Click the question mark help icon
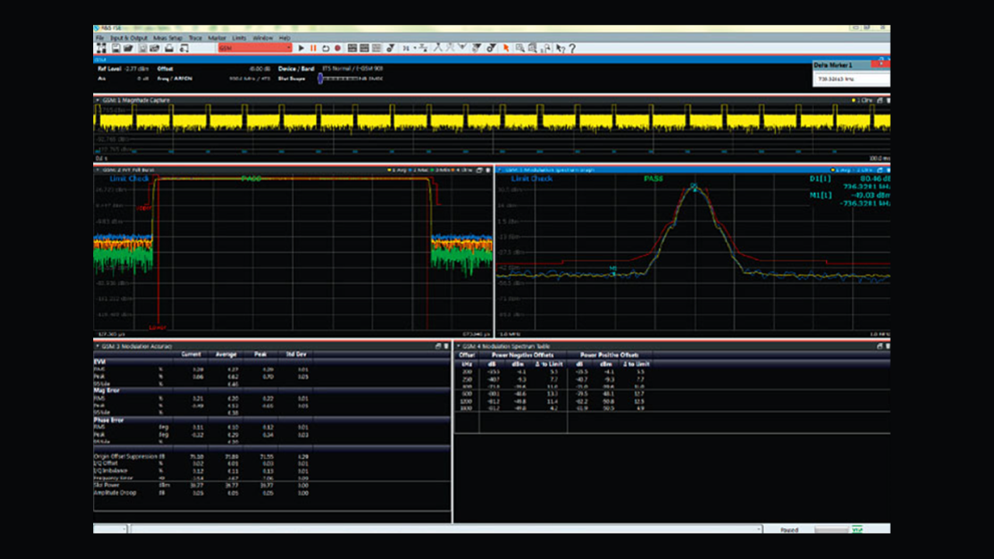The height and width of the screenshot is (559, 994). click(572, 48)
